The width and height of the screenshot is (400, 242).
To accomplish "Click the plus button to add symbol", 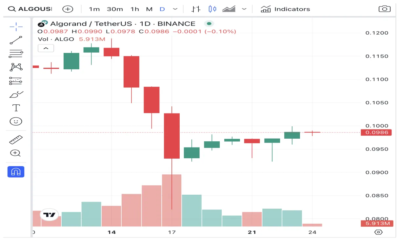I will [68, 9].
